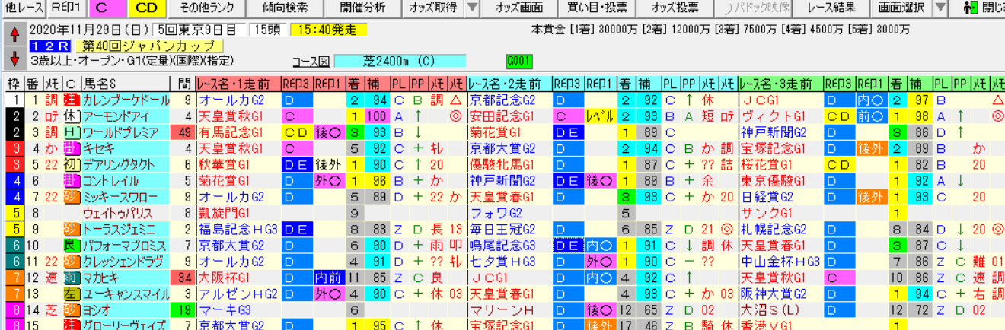Click the 芝2400m (C) course field
The image size is (1005, 330).
pos(400,62)
